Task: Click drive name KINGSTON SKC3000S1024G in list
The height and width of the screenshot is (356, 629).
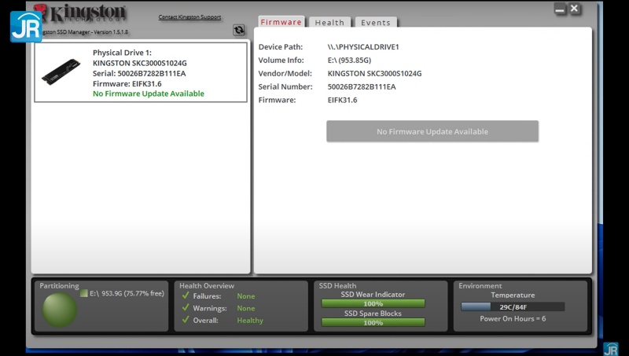Action: tap(140, 63)
